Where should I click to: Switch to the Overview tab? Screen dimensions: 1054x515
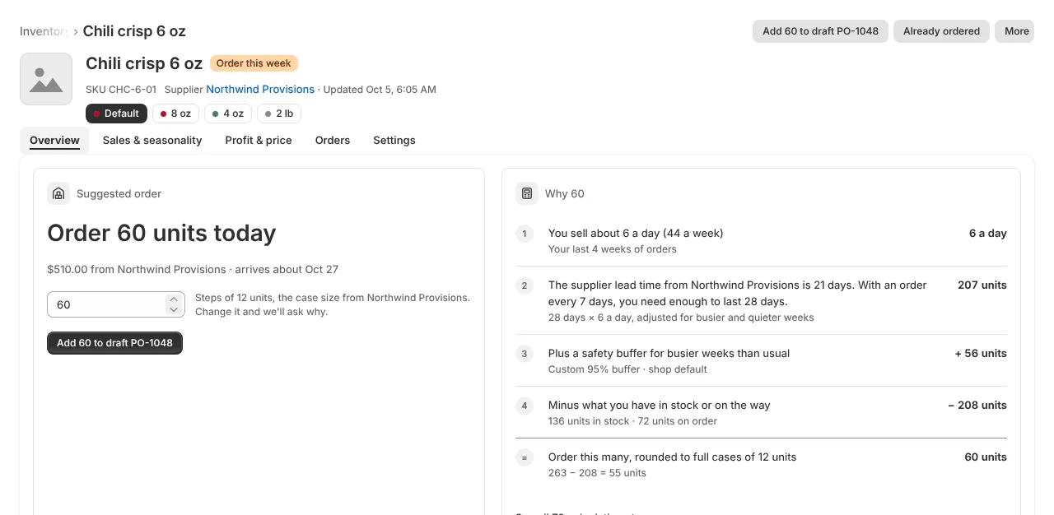54,141
